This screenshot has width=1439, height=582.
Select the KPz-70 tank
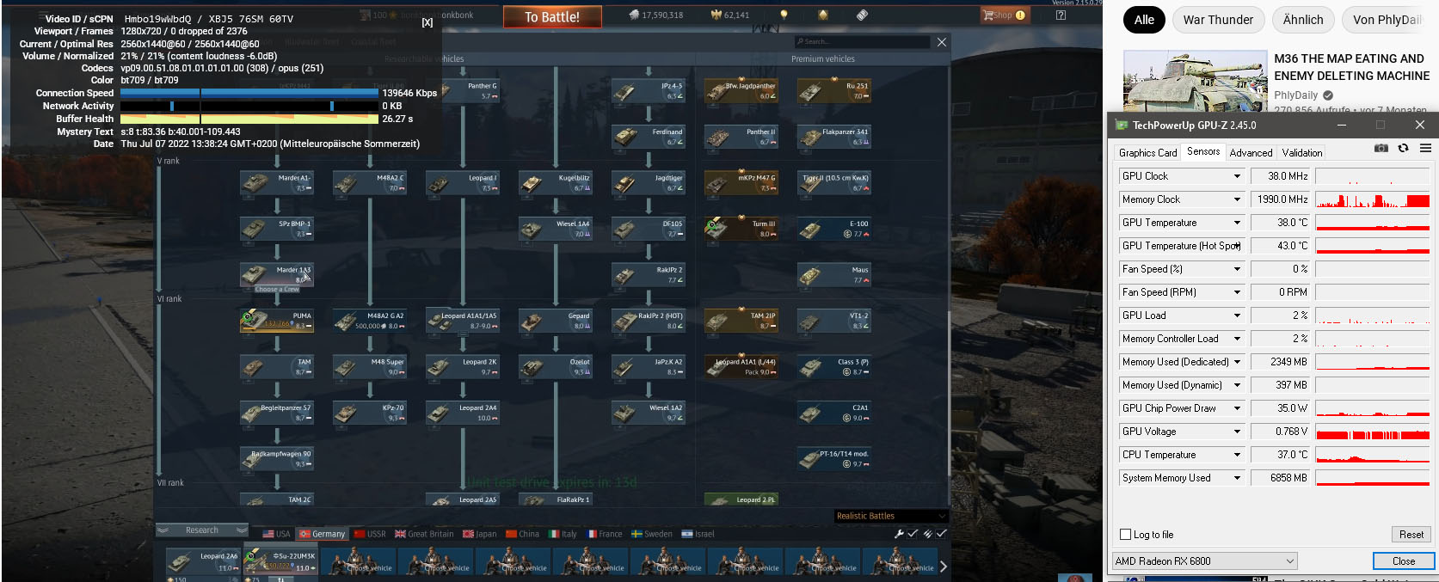tap(370, 412)
